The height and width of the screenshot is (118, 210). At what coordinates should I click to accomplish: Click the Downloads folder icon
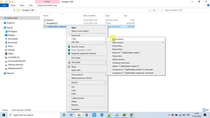point(6,43)
